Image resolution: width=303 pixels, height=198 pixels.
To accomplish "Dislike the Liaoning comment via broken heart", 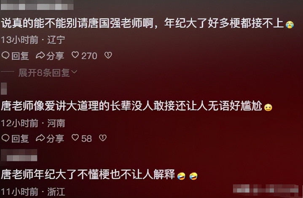I will click(x=108, y=55).
